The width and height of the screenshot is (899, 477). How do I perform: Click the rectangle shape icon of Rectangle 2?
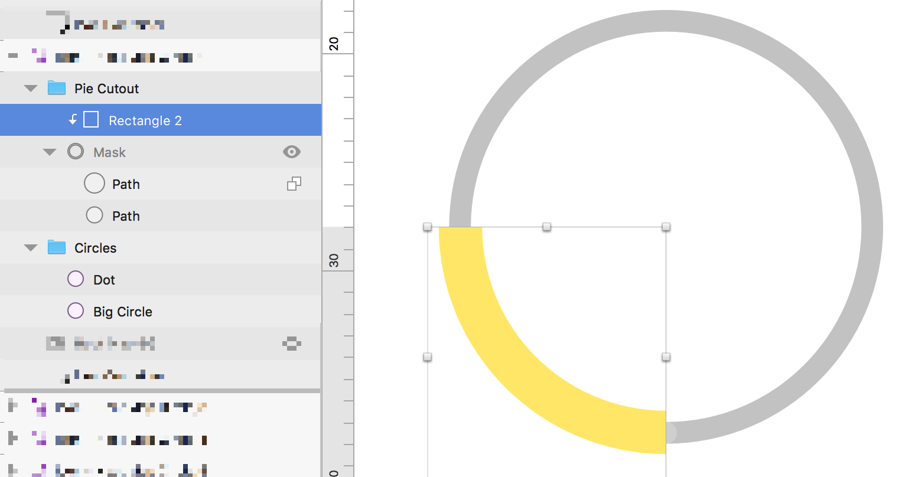[x=91, y=119]
